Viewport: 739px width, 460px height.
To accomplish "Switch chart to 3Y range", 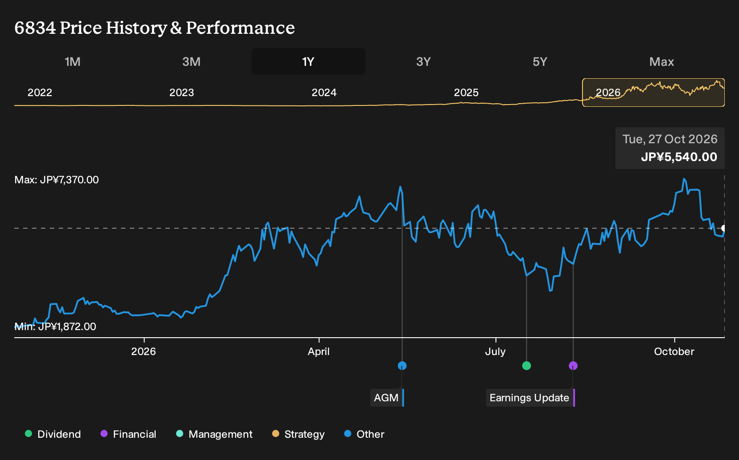I will (x=423, y=61).
